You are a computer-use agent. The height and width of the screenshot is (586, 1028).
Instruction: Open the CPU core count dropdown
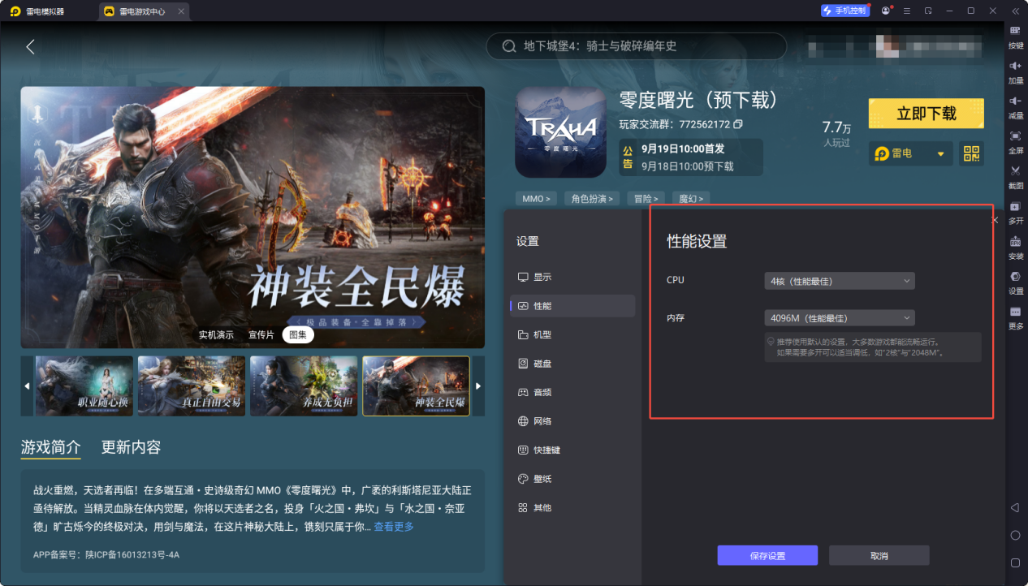coord(839,279)
